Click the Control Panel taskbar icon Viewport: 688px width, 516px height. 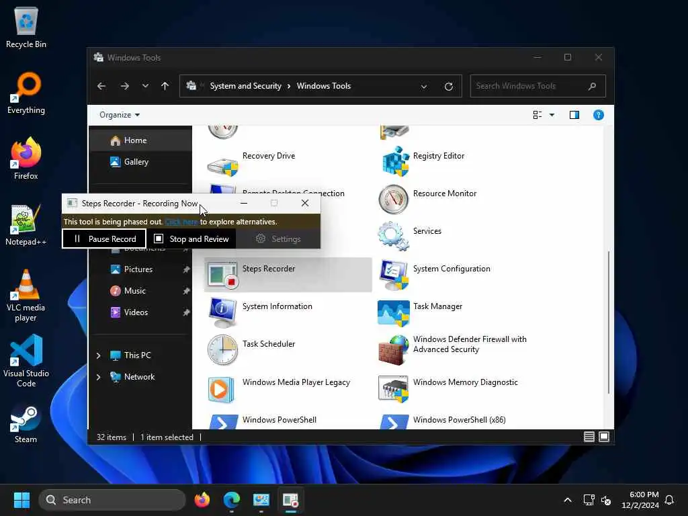click(261, 500)
